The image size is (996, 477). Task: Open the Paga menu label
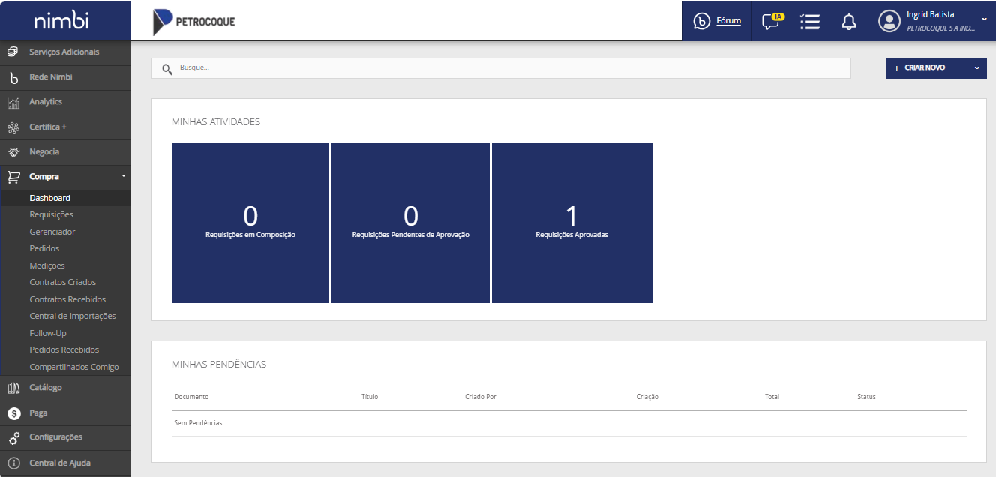click(38, 412)
